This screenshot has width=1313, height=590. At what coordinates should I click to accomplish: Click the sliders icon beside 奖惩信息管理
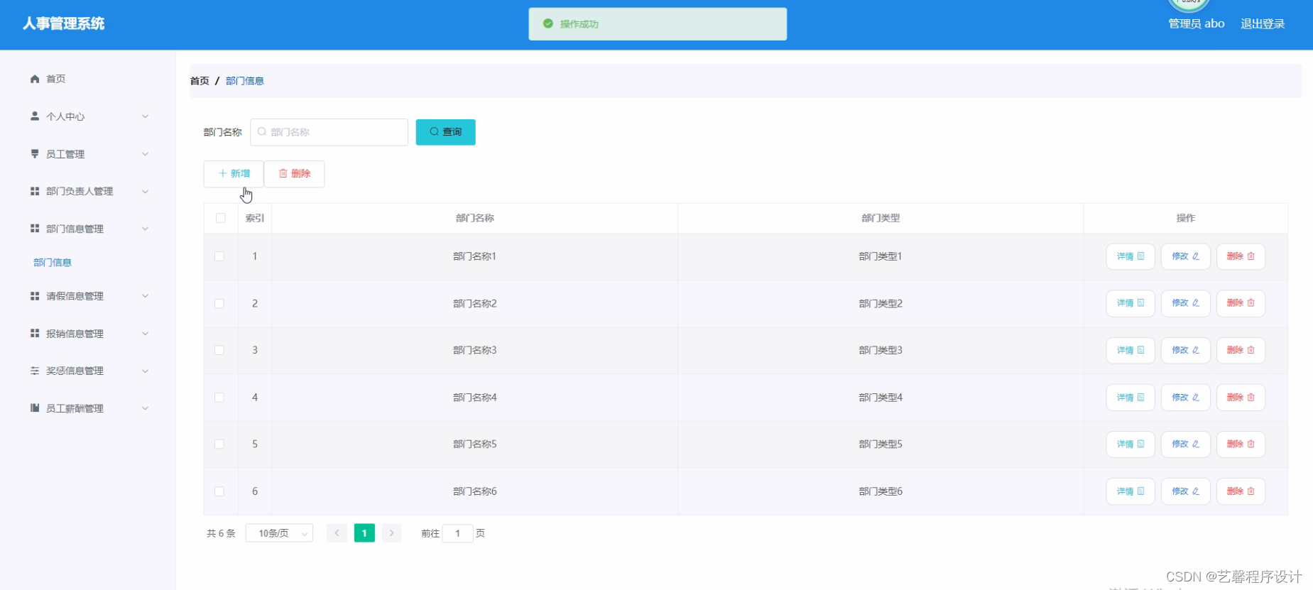click(35, 371)
